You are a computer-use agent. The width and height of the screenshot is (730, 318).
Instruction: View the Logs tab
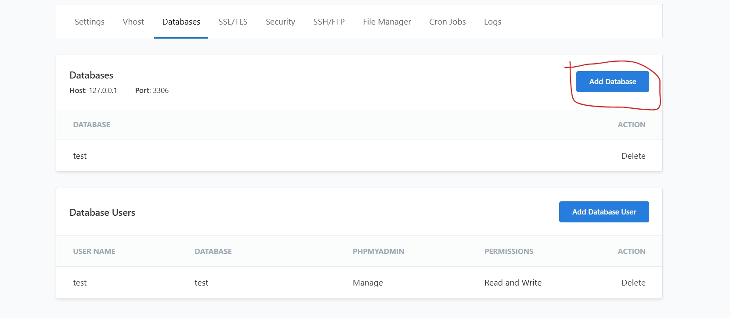point(492,21)
